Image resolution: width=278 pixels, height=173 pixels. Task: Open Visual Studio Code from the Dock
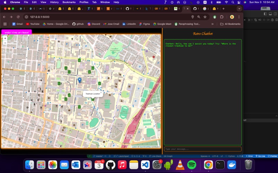tap(145, 165)
